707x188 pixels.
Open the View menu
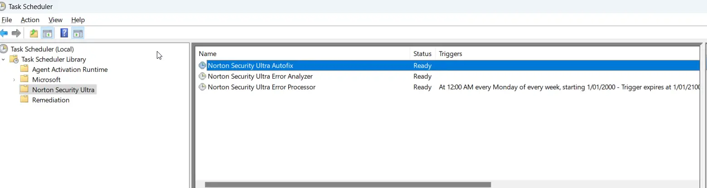coord(55,20)
